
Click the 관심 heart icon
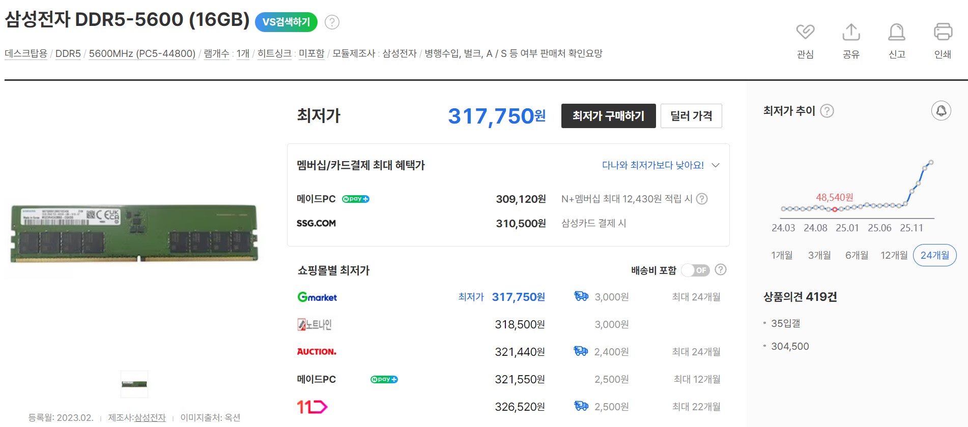click(x=805, y=32)
